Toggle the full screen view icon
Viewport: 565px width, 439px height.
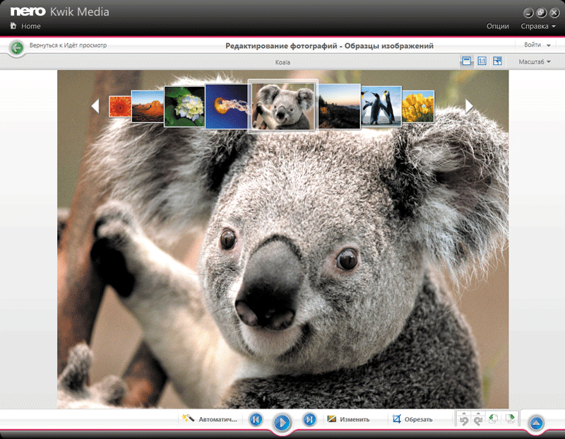point(498,62)
